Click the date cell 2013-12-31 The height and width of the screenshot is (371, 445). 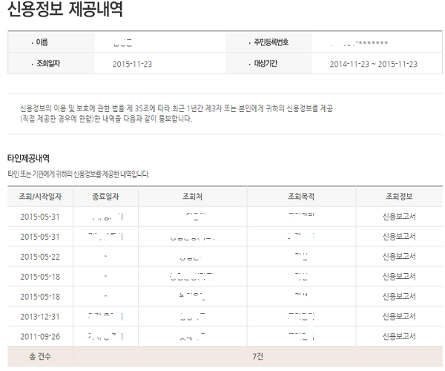click(x=40, y=317)
